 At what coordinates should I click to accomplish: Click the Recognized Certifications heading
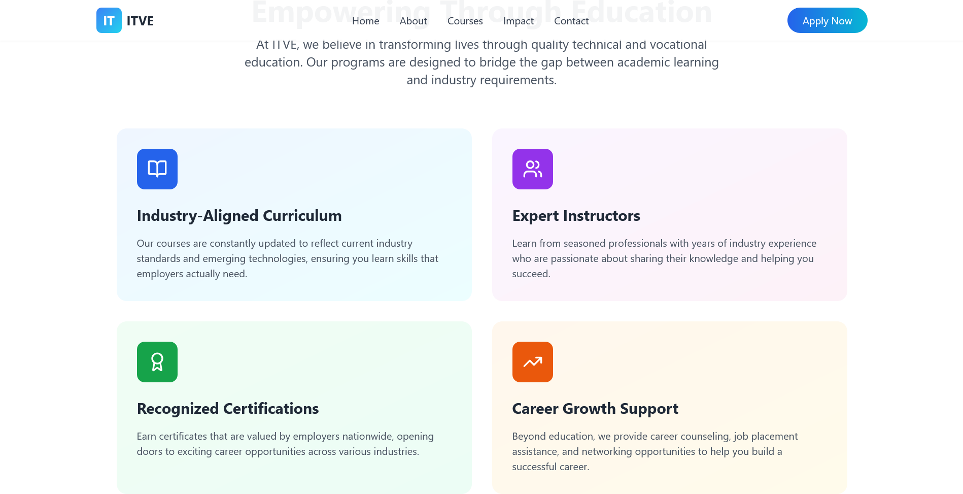click(x=228, y=409)
